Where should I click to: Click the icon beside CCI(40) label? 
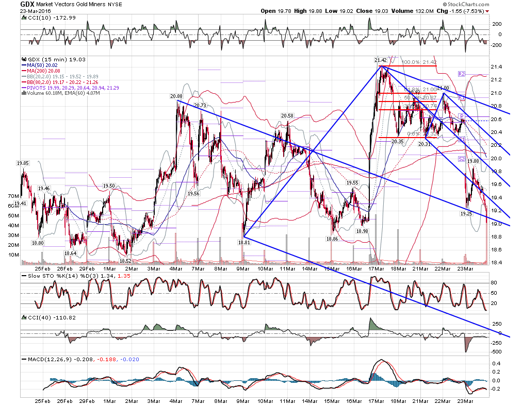24,318
